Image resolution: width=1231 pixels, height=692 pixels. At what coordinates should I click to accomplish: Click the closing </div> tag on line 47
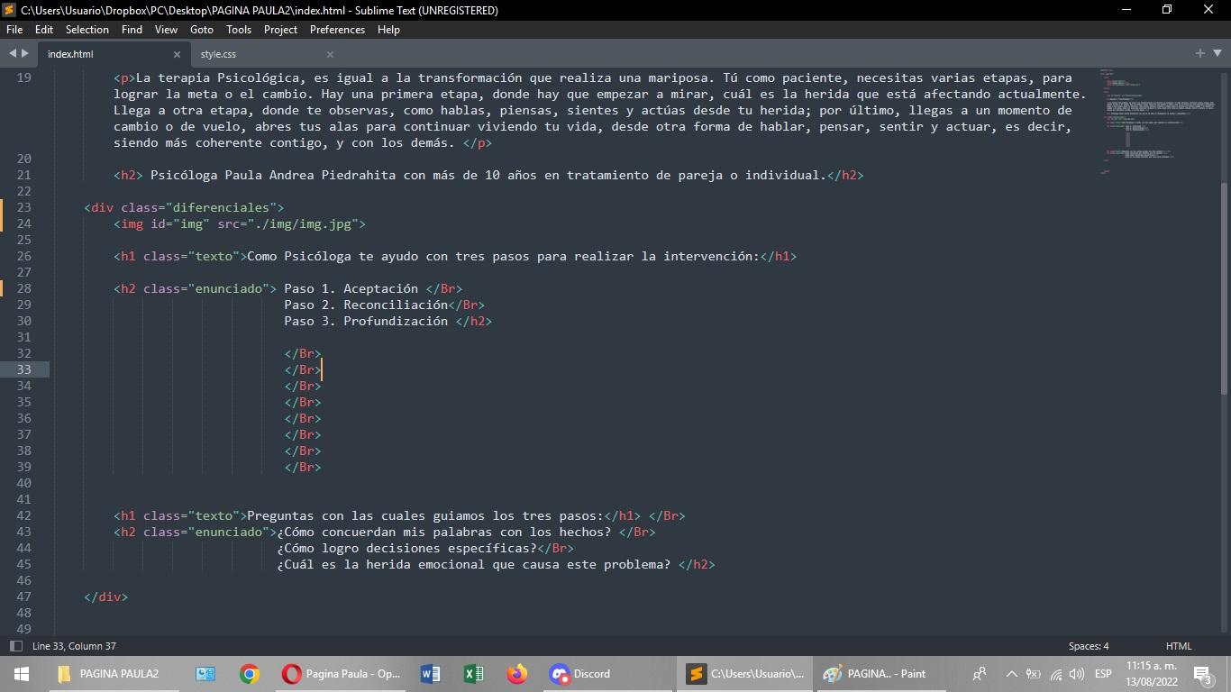coord(106,596)
